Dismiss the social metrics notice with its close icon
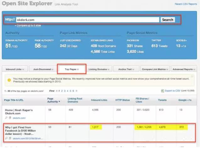The width and height of the screenshot is (200, 148). click(x=192, y=77)
